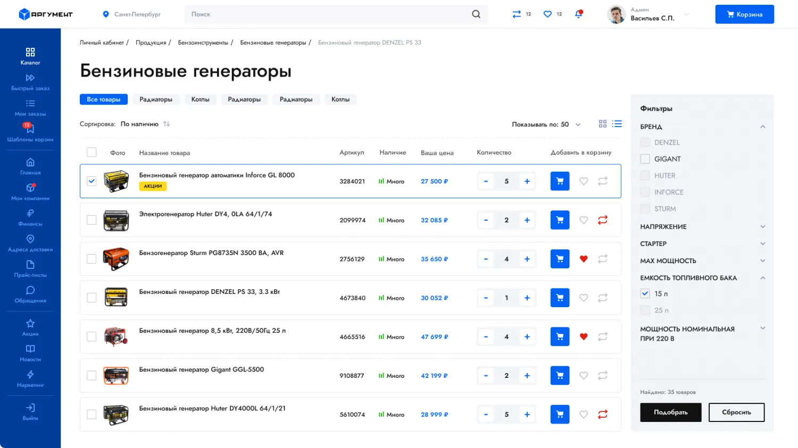This screenshot has width=798, height=448.
Task: Click the compare icon in the header
Action: (517, 14)
